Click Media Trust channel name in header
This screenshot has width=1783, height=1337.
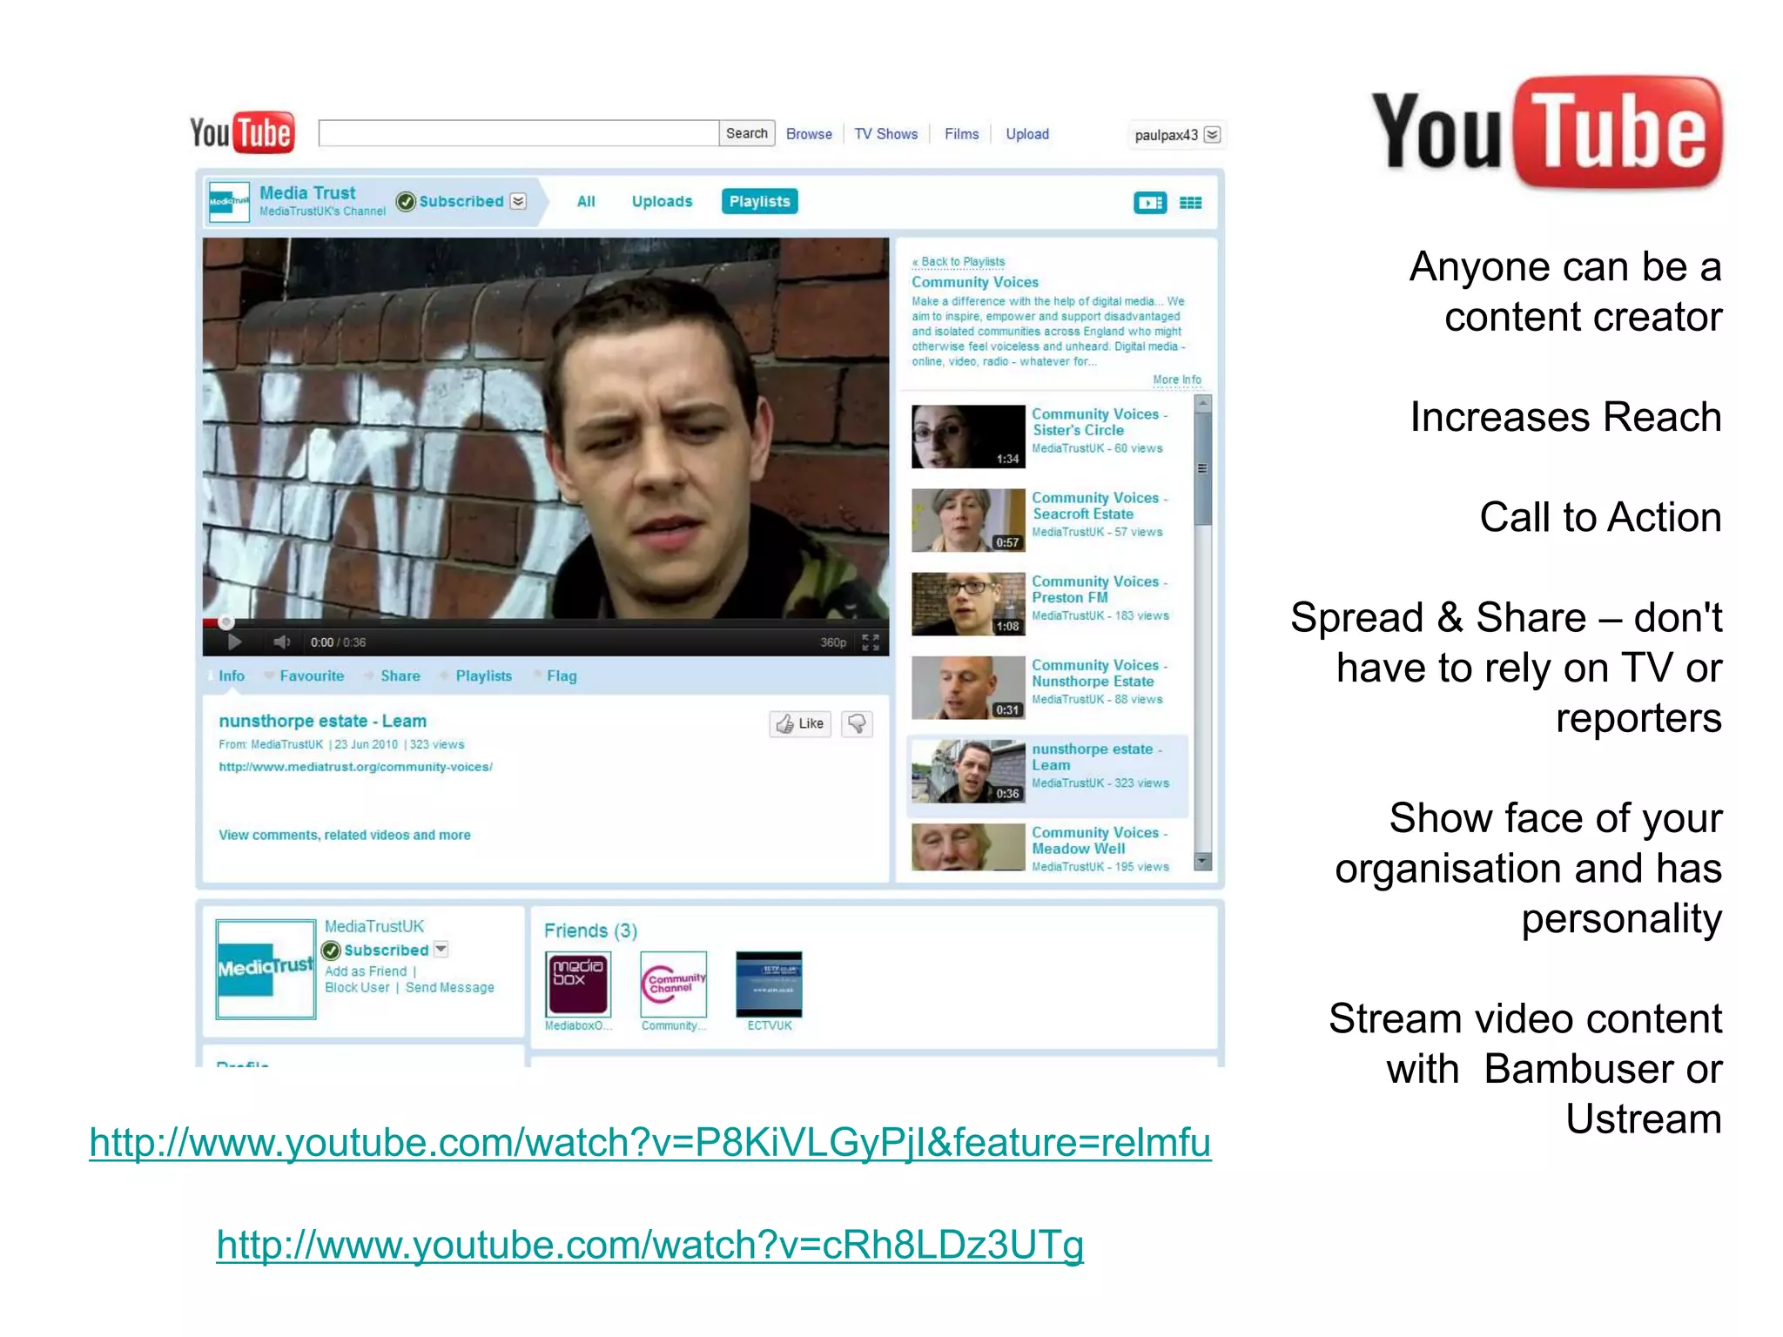pyautogui.click(x=307, y=193)
